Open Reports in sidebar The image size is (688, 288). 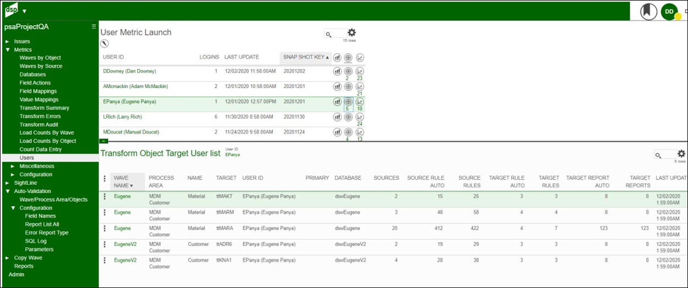click(24, 266)
